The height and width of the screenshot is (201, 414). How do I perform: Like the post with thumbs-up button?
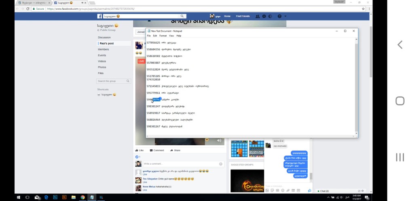tap(139, 151)
